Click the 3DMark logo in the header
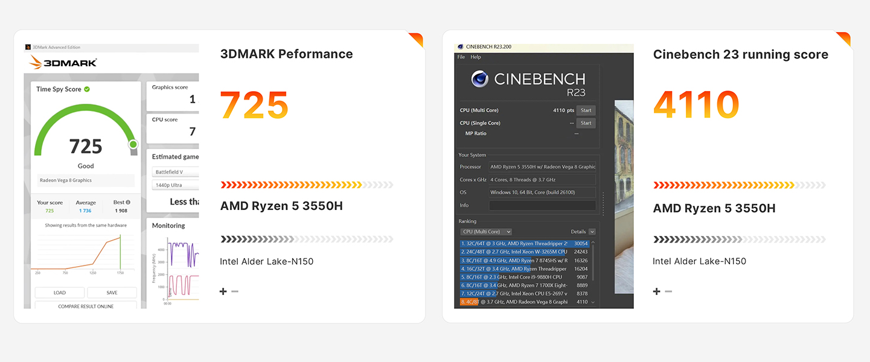 63,63
